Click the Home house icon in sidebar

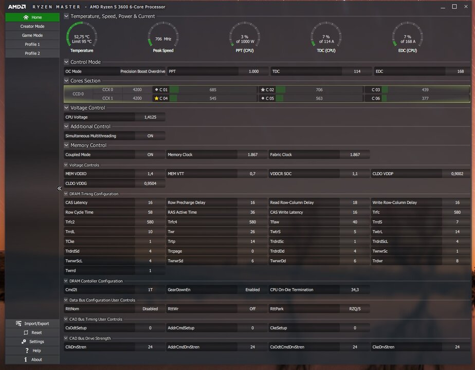26,17
